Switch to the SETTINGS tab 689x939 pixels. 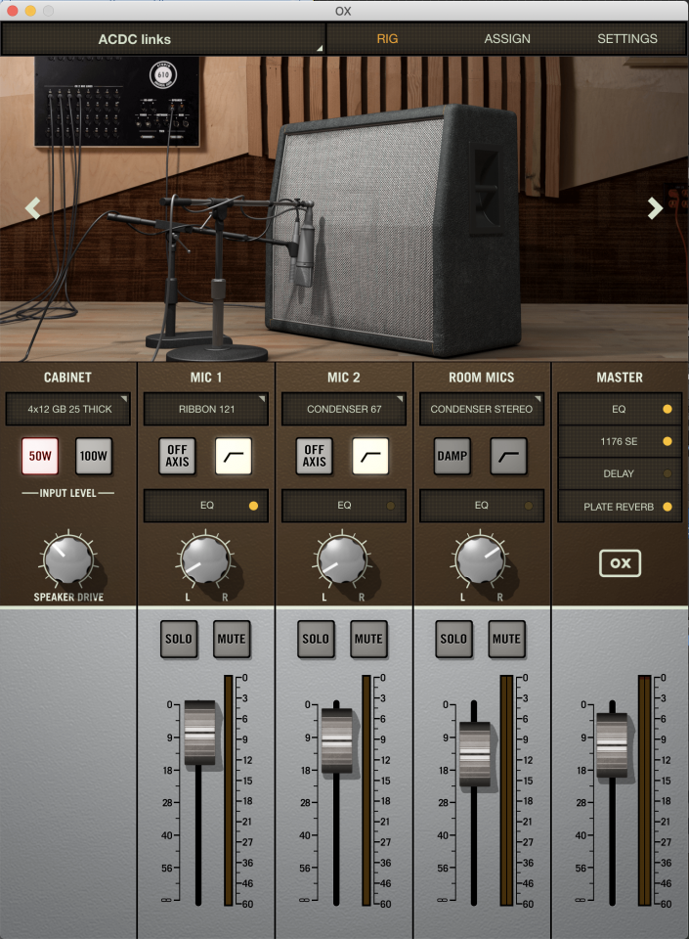pyautogui.click(x=626, y=39)
